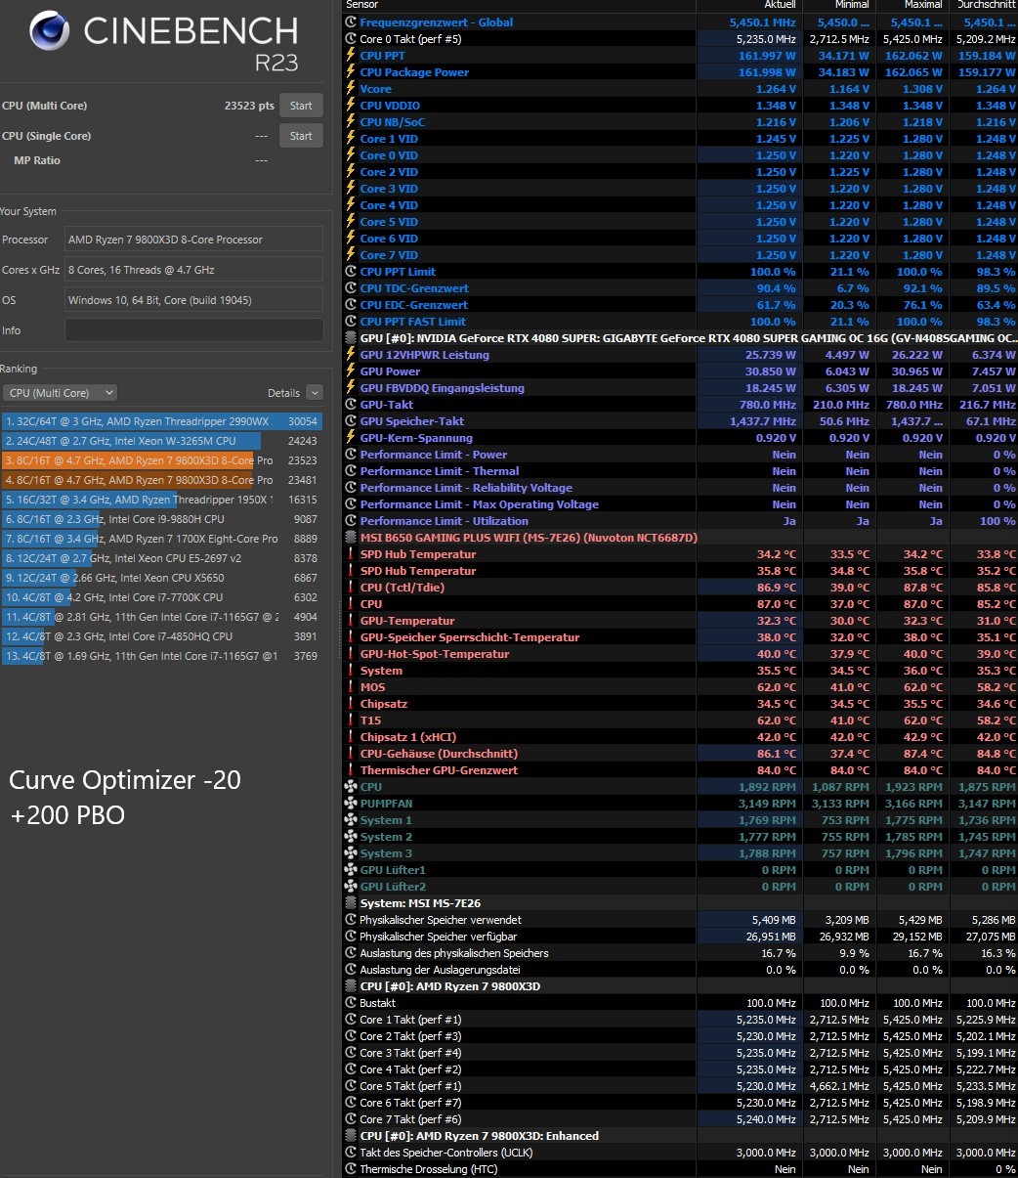This screenshot has width=1018, height=1178.
Task: Select the 23481 score Ryzen 9800X3D entry
Action: point(162,480)
